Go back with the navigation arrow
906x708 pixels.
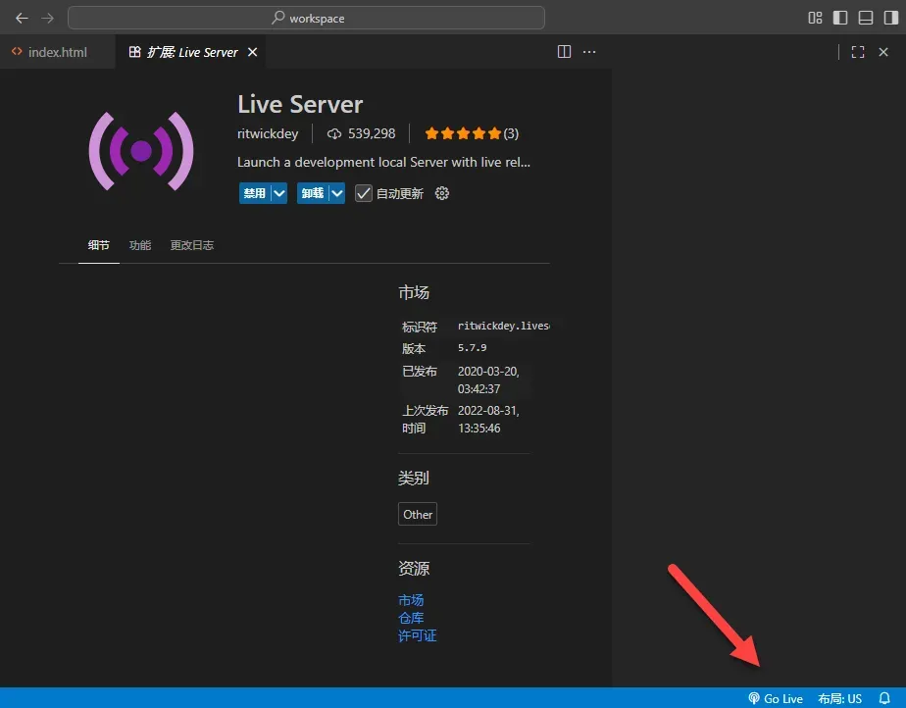[22, 18]
